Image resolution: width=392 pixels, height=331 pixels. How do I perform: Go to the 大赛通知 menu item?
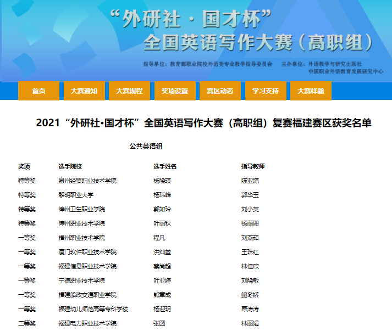click(x=84, y=91)
